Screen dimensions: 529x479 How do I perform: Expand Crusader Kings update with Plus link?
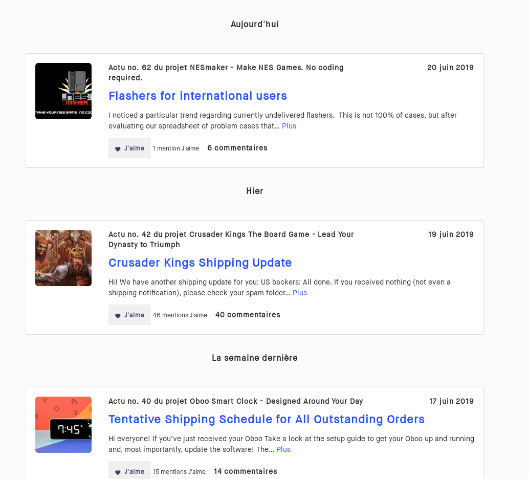pyautogui.click(x=300, y=293)
